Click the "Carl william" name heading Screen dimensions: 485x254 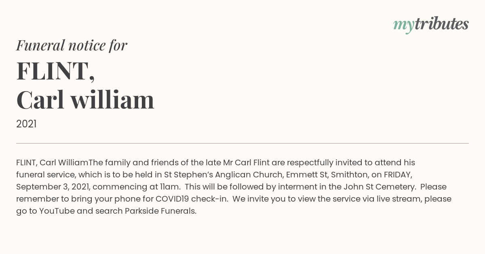[85, 100]
